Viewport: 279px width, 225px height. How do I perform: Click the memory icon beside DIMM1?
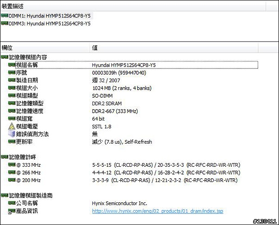click(5, 16)
